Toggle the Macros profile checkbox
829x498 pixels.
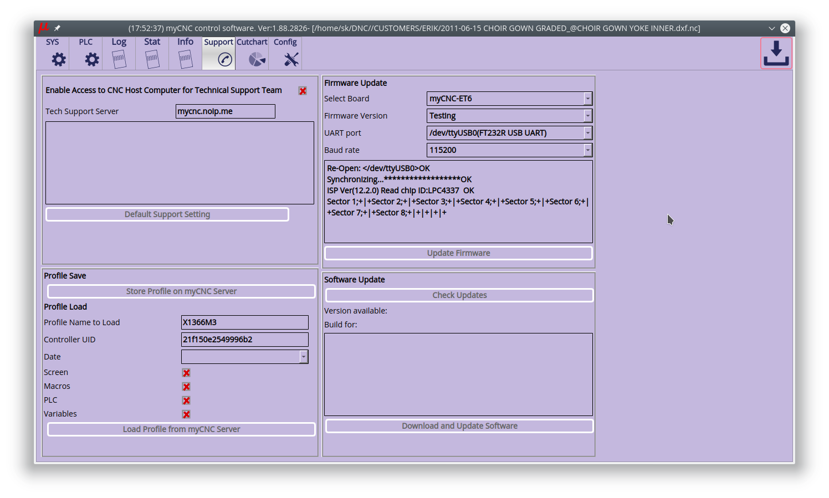pos(186,387)
